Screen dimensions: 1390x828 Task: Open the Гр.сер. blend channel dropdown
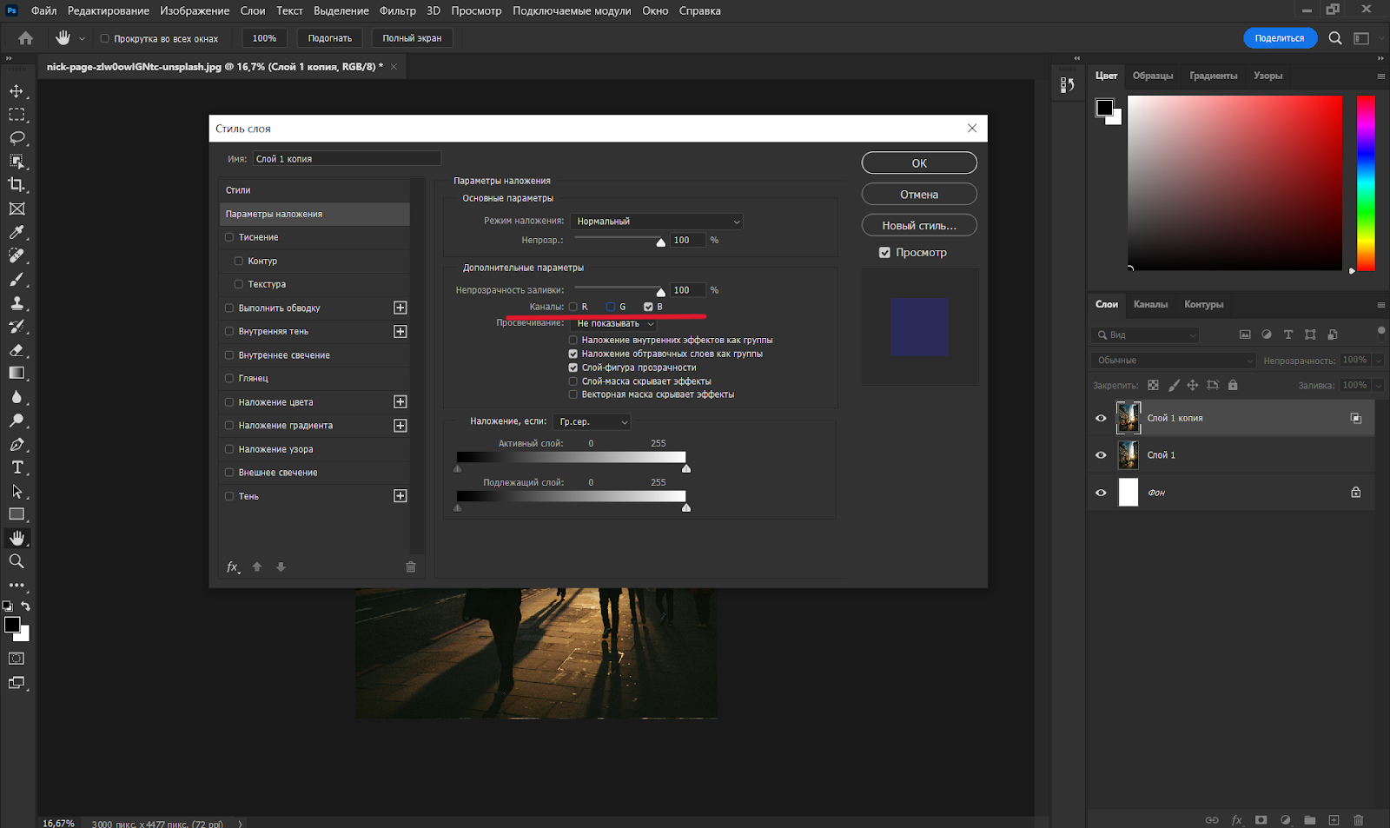[592, 421]
